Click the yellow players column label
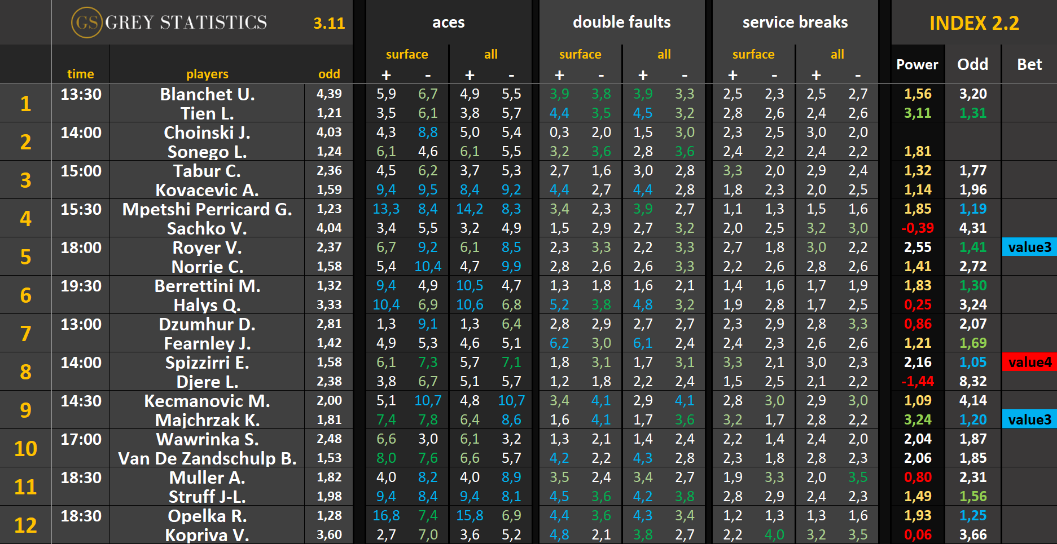 click(x=207, y=74)
